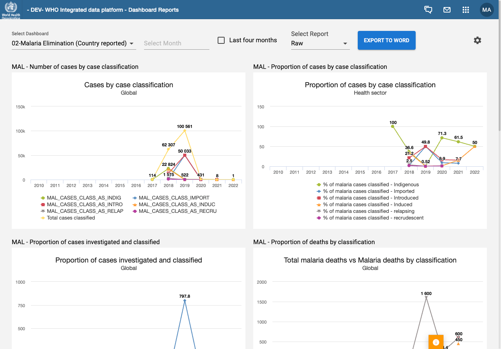501x349 pixels.
Task: Open the mail envelope icon
Action: click(x=447, y=10)
